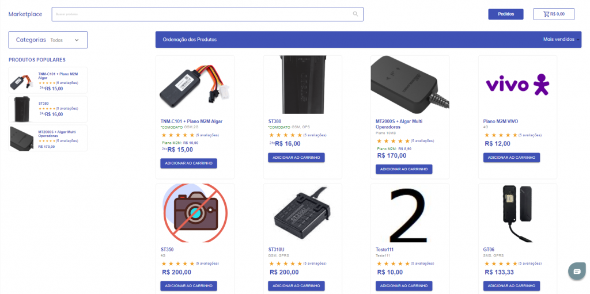This screenshot has height=294, width=590.
Task: Open MT2000S popular product in sidebar
Action: [48, 138]
